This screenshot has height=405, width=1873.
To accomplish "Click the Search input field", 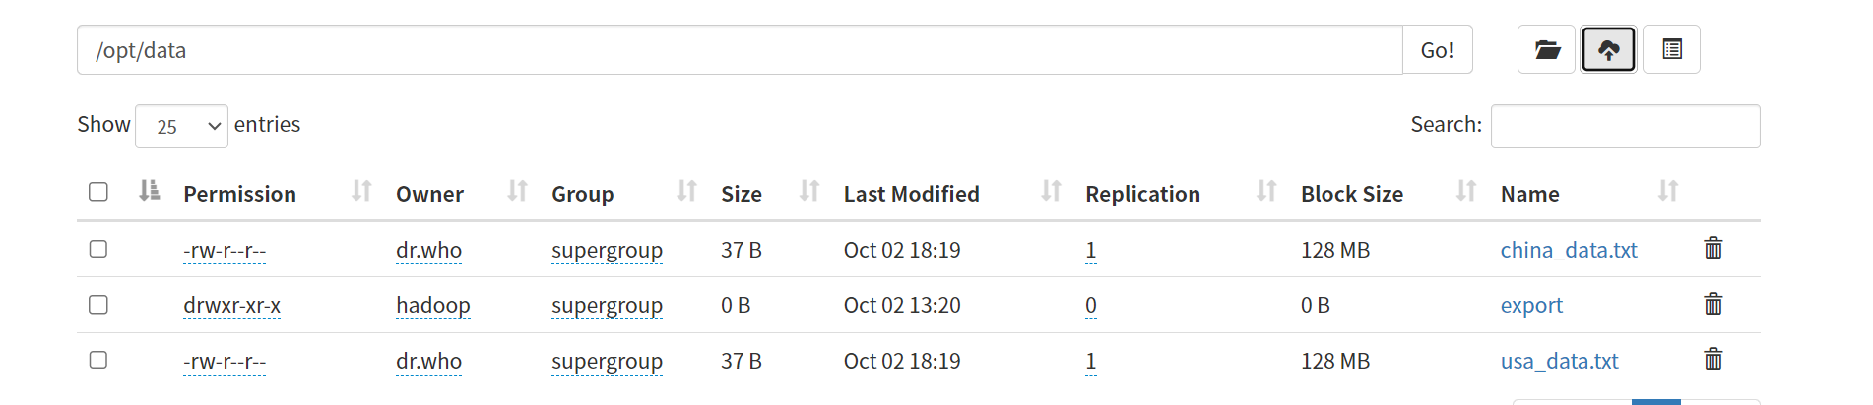I will click(1625, 126).
